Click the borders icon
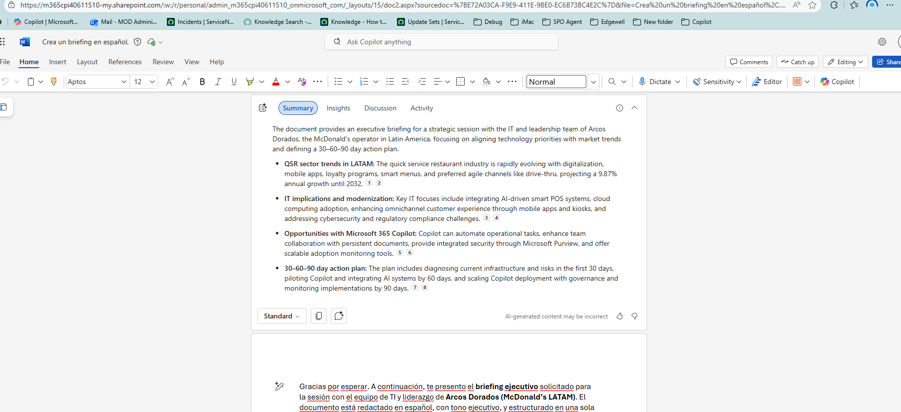Image resolution: width=901 pixels, height=412 pixels. pyautogui.click(x=461, y=82)
